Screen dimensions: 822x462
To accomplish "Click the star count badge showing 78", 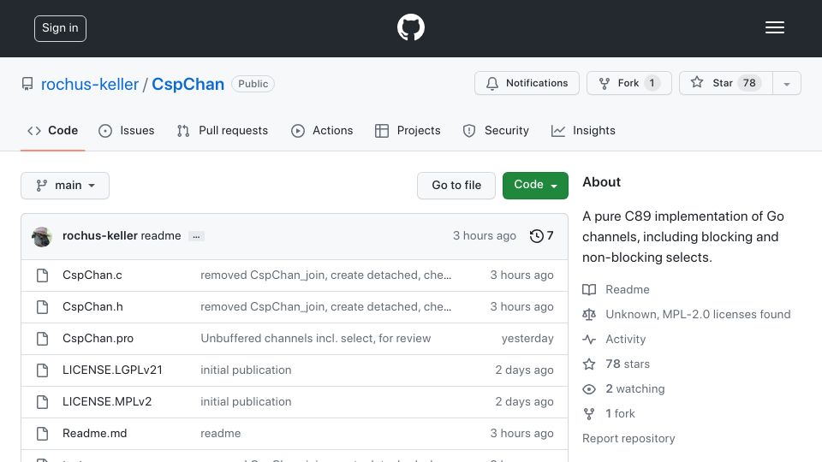I will tap(749, 83).
